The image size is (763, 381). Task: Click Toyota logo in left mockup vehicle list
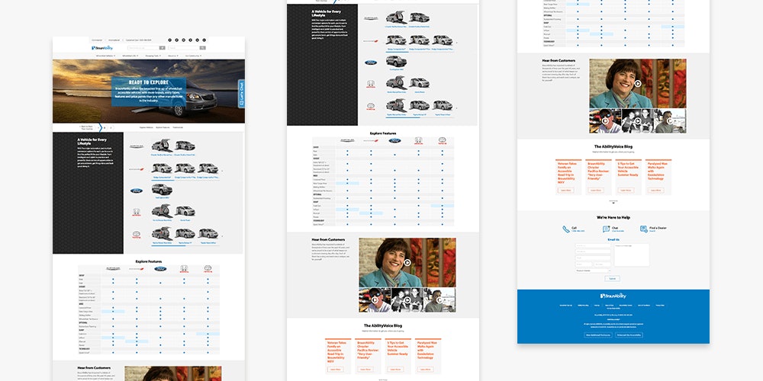click(x=137, y=235)
